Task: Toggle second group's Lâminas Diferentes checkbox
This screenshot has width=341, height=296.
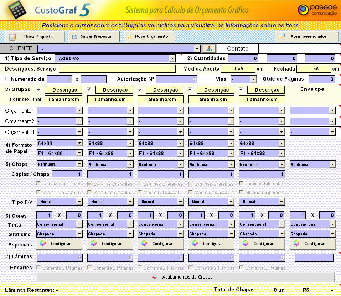Action: coord(89,184)
